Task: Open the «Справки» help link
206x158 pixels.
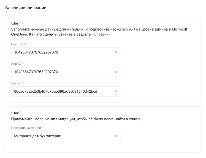Action: coord(101,34)
